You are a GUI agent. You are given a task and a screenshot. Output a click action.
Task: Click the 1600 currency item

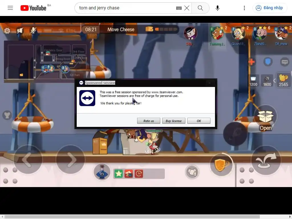(267, 81)
